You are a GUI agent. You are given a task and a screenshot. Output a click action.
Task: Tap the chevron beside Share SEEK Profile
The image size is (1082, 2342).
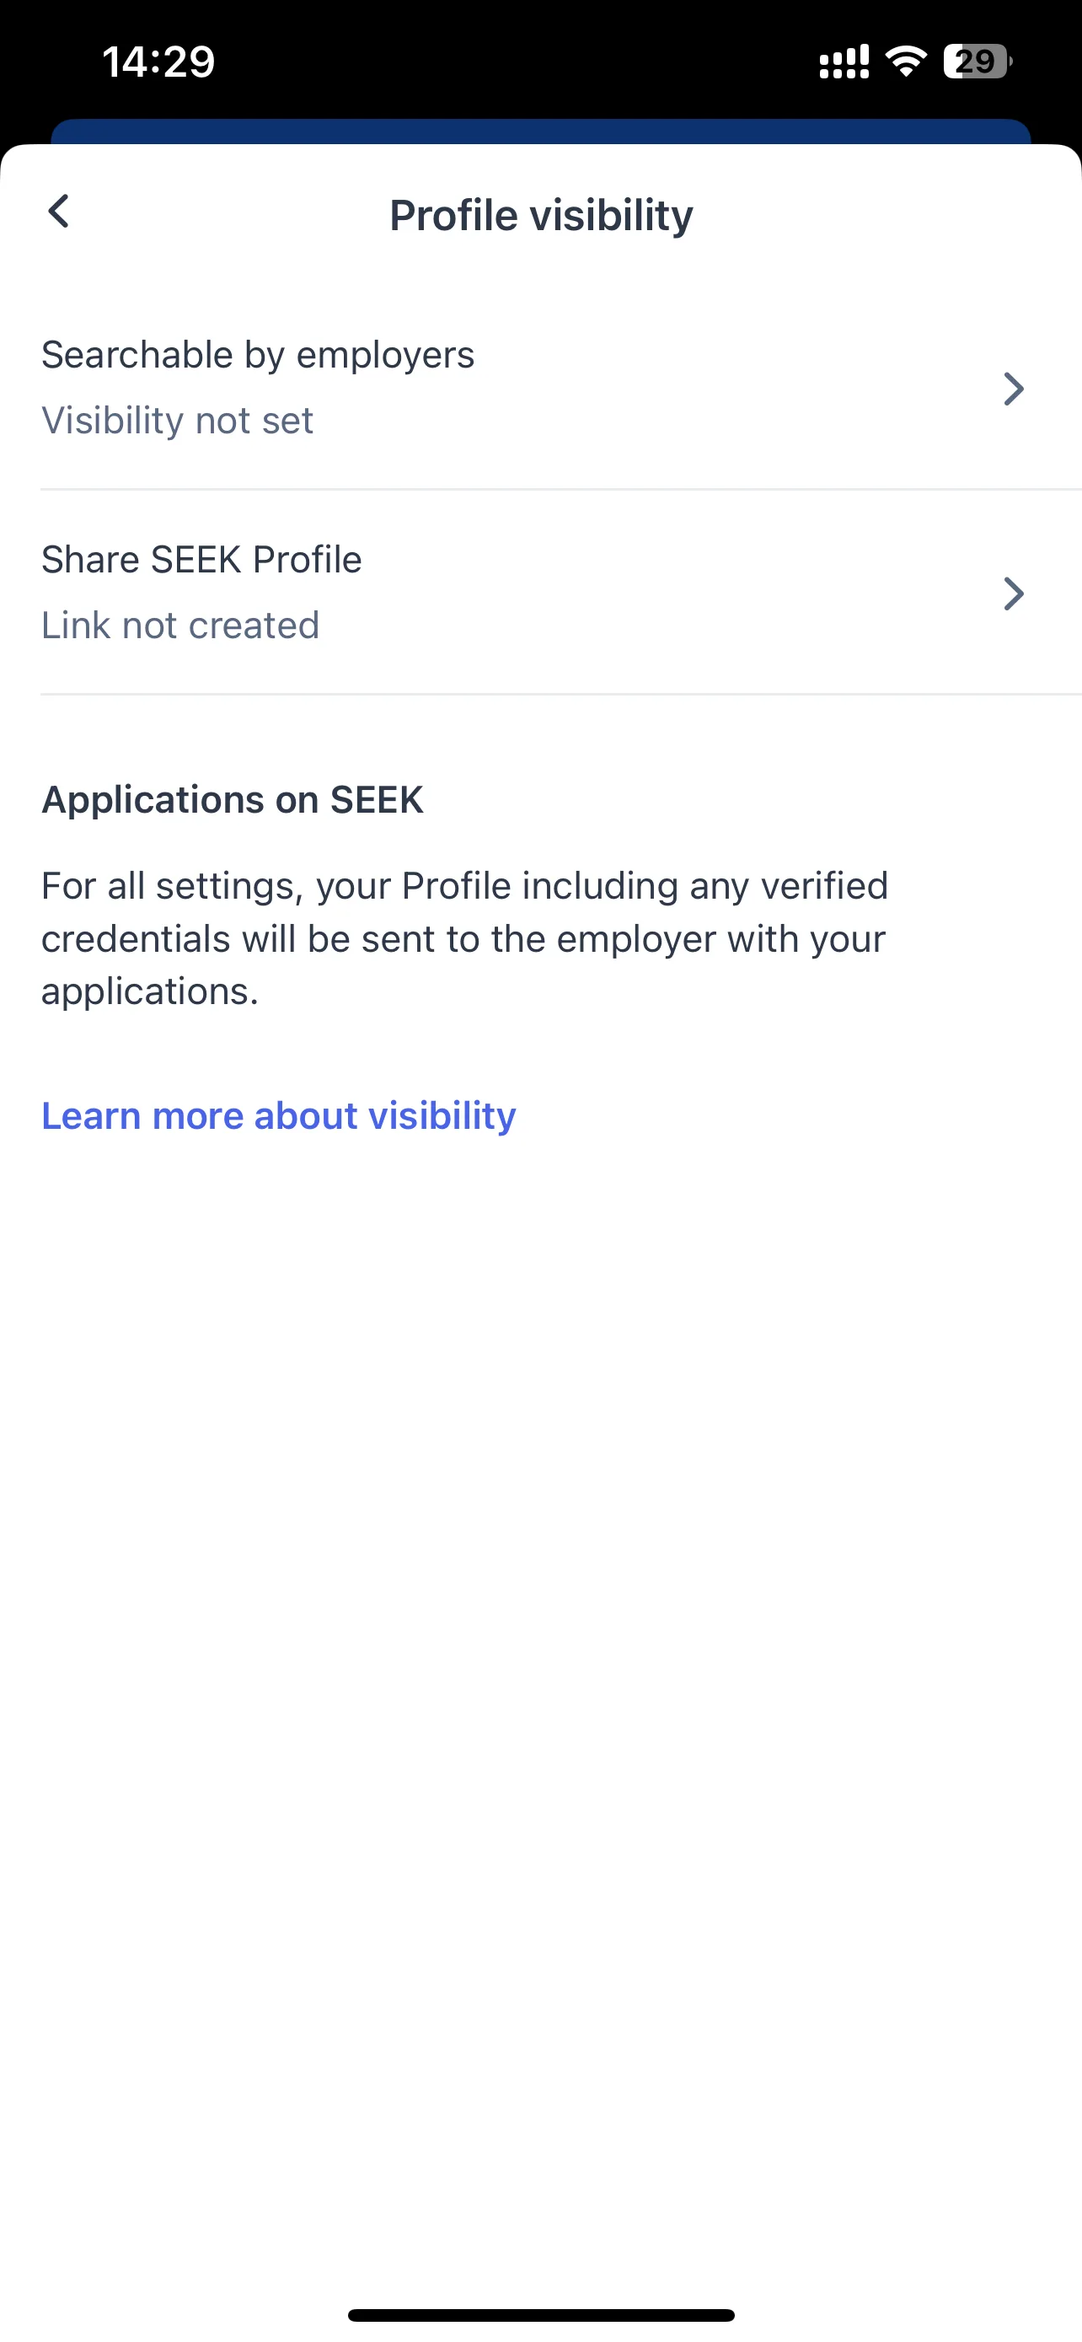(1013, 594)
